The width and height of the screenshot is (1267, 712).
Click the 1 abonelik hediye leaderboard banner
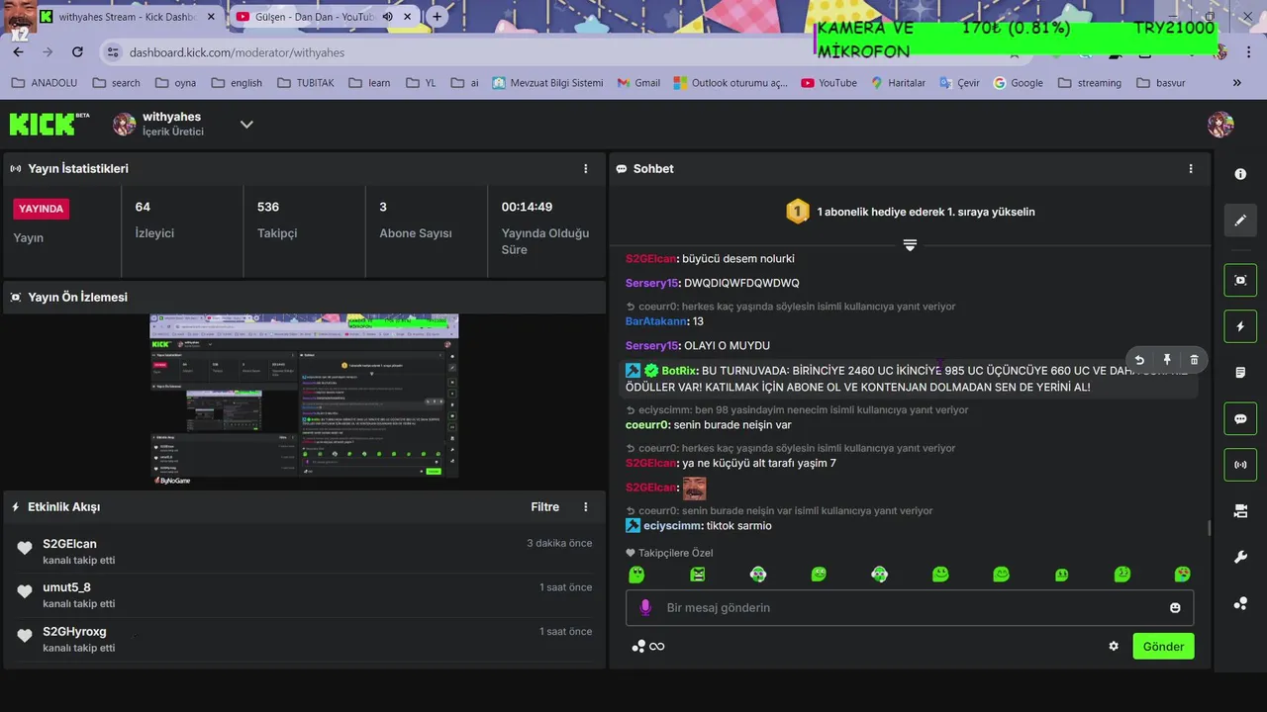pyautogui.click(x=910, y=212)
